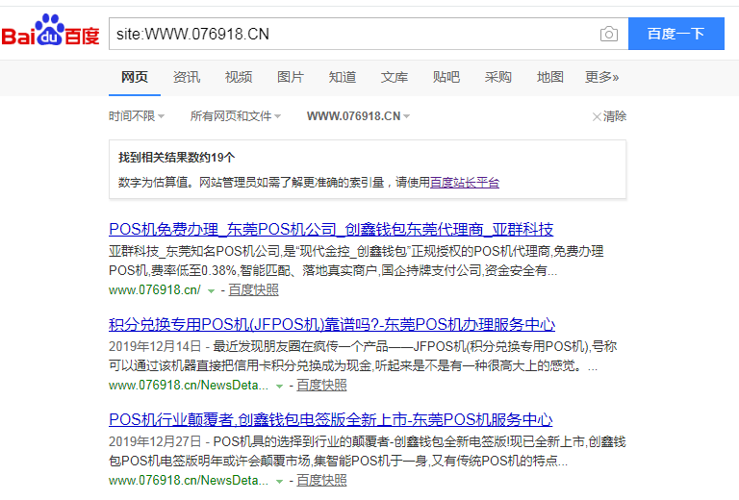The height and width of the screenshot is (500, 739).
Task: Open the WWW.076918.CN site filter dropdown
Action: [x=358, y=115]
